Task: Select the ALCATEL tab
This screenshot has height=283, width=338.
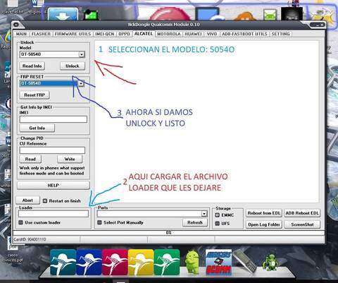Action: 144,34
